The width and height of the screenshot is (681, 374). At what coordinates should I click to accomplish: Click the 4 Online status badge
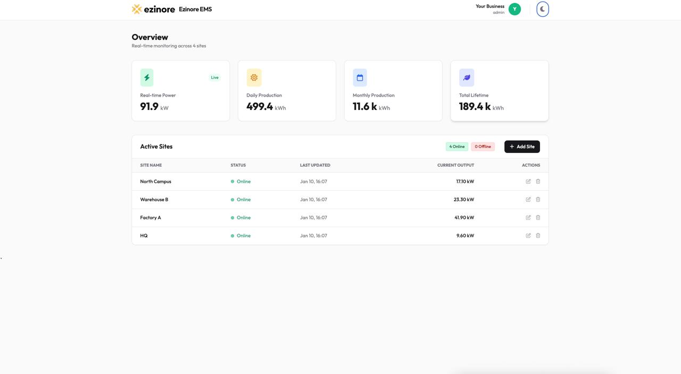pyautogui.click(x=456, y=147)
